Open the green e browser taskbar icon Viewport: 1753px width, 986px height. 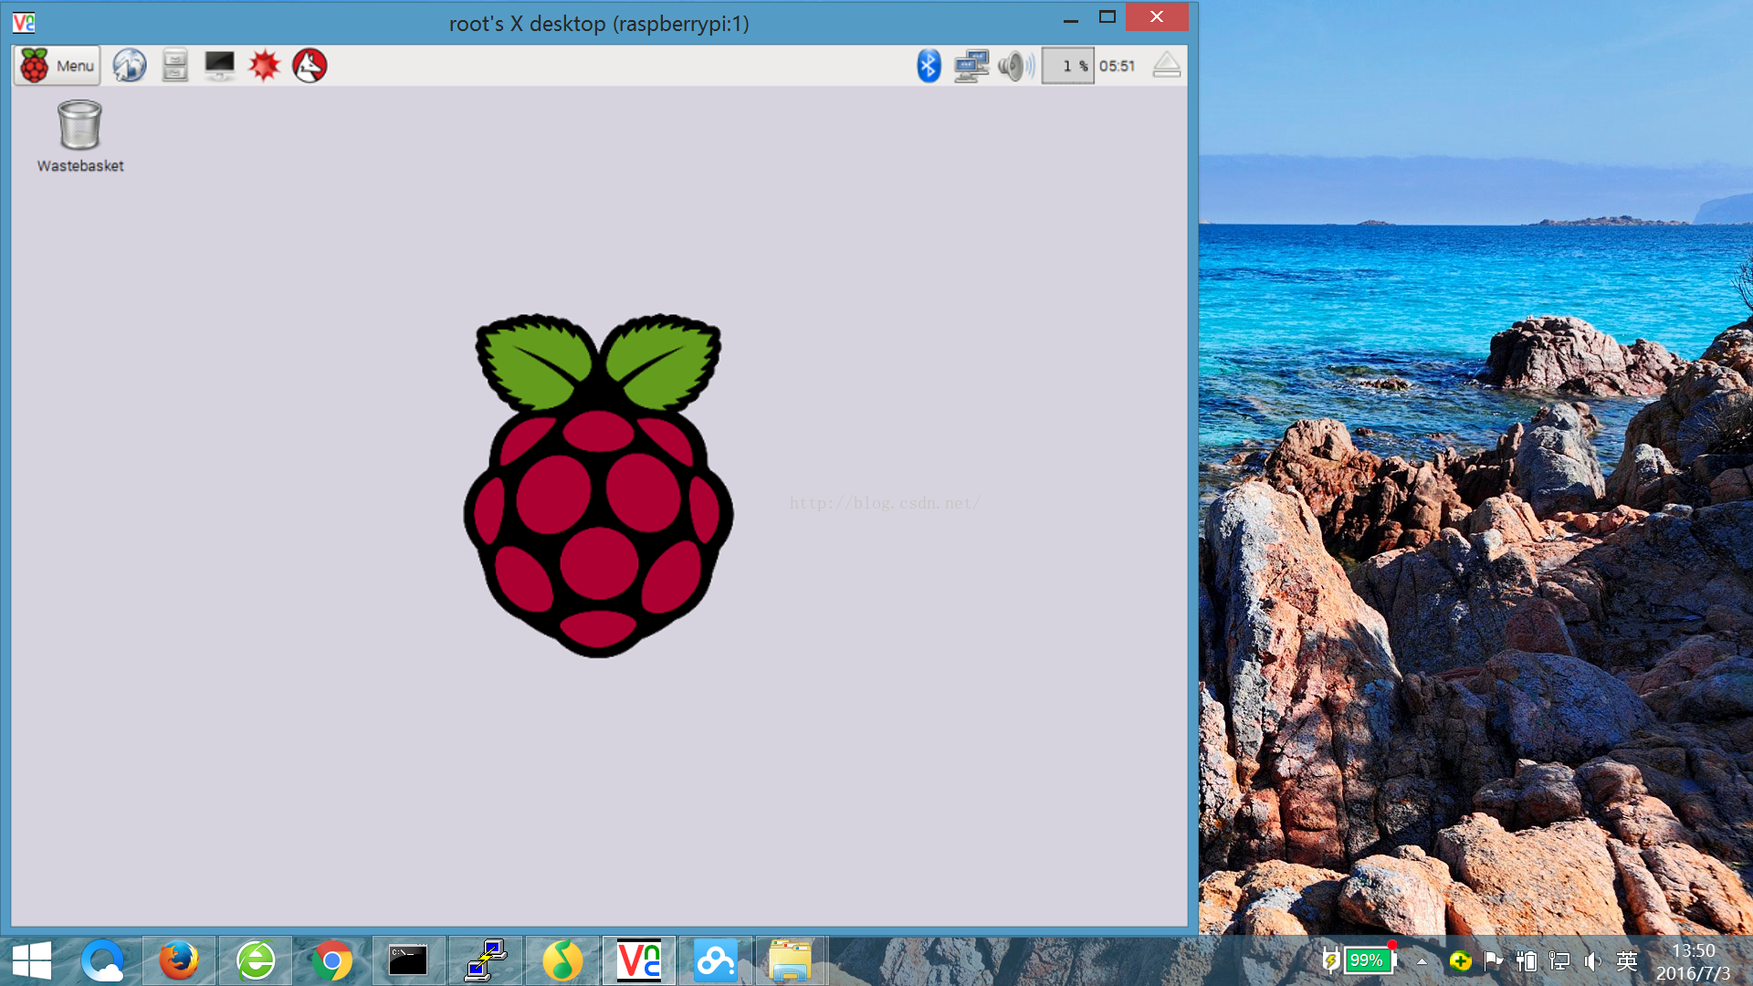click(256, 961)
